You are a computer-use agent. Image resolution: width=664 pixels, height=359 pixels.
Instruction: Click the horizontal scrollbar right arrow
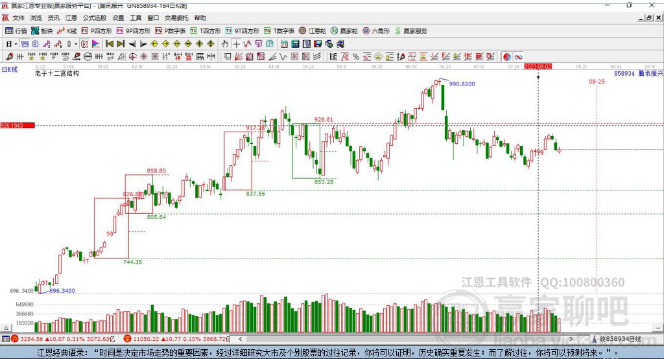point(571,339)
